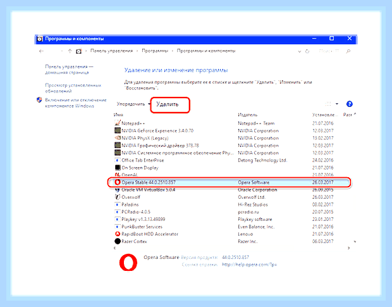The width and height of the screenshot is (392, 307).
Task: Click the NVIDIA PhysX (Legacy) icon
Action: coord(117,138)
